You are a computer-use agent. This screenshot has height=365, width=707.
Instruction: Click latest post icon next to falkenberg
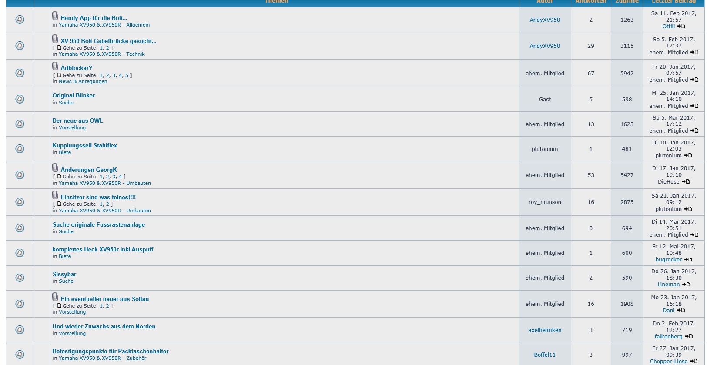[x=689, y=337]
